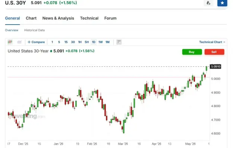Image resolution: width=233 pixels, height=148 pixels.
Task: Click the latest green candlestick at 5.09
Action: coord(207,69)
